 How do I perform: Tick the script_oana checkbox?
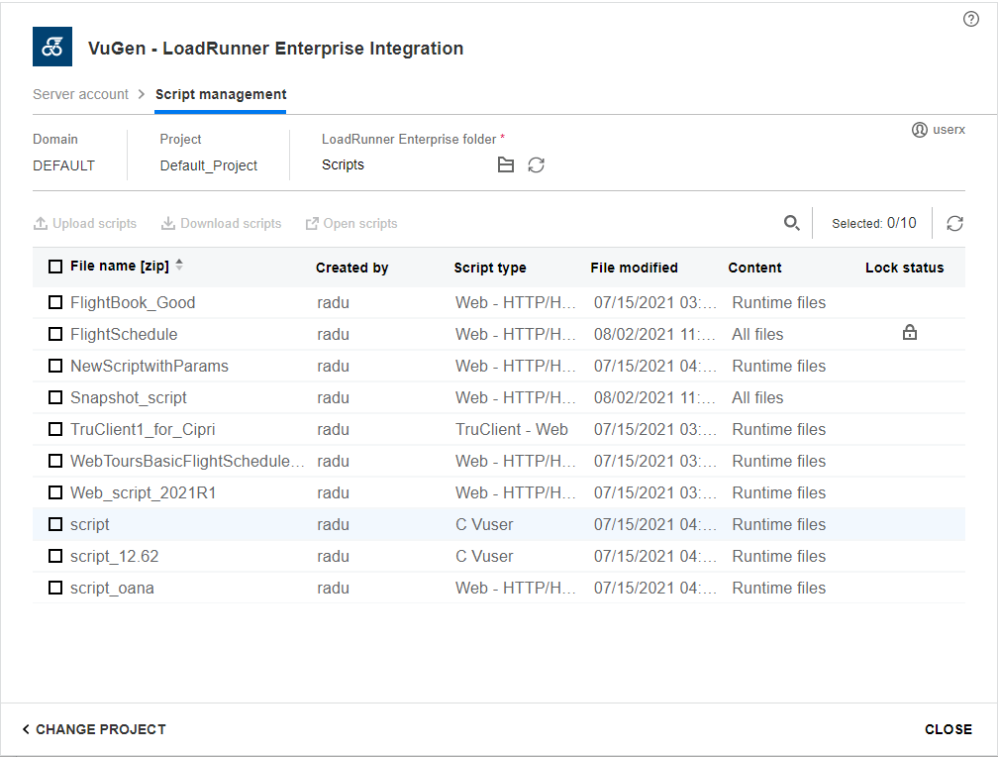55,588
